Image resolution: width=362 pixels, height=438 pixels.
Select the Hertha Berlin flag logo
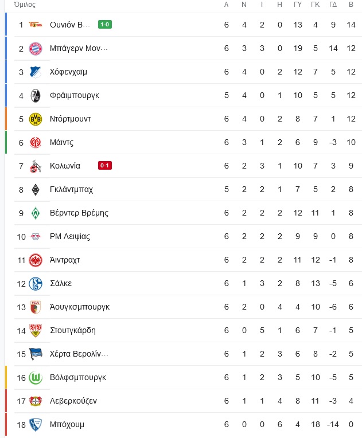click(x=36, y=354)
